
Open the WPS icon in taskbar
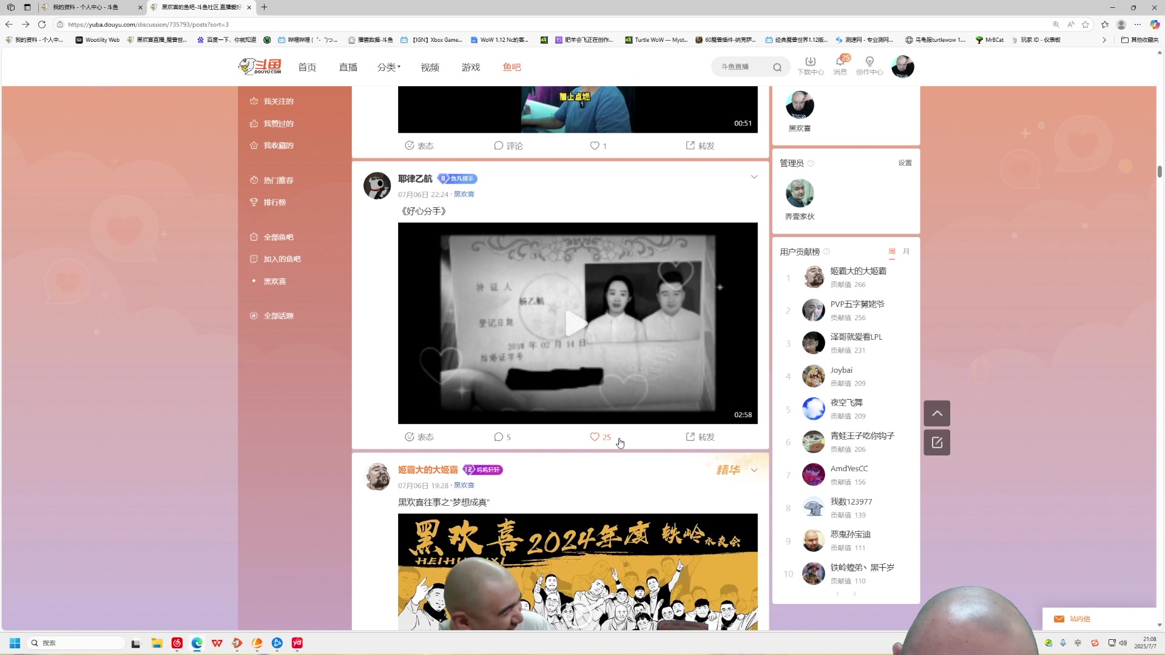click(217, 643)
